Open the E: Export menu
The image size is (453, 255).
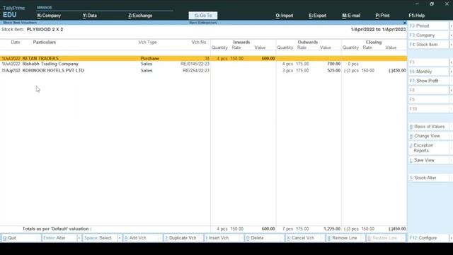(318, 16)
